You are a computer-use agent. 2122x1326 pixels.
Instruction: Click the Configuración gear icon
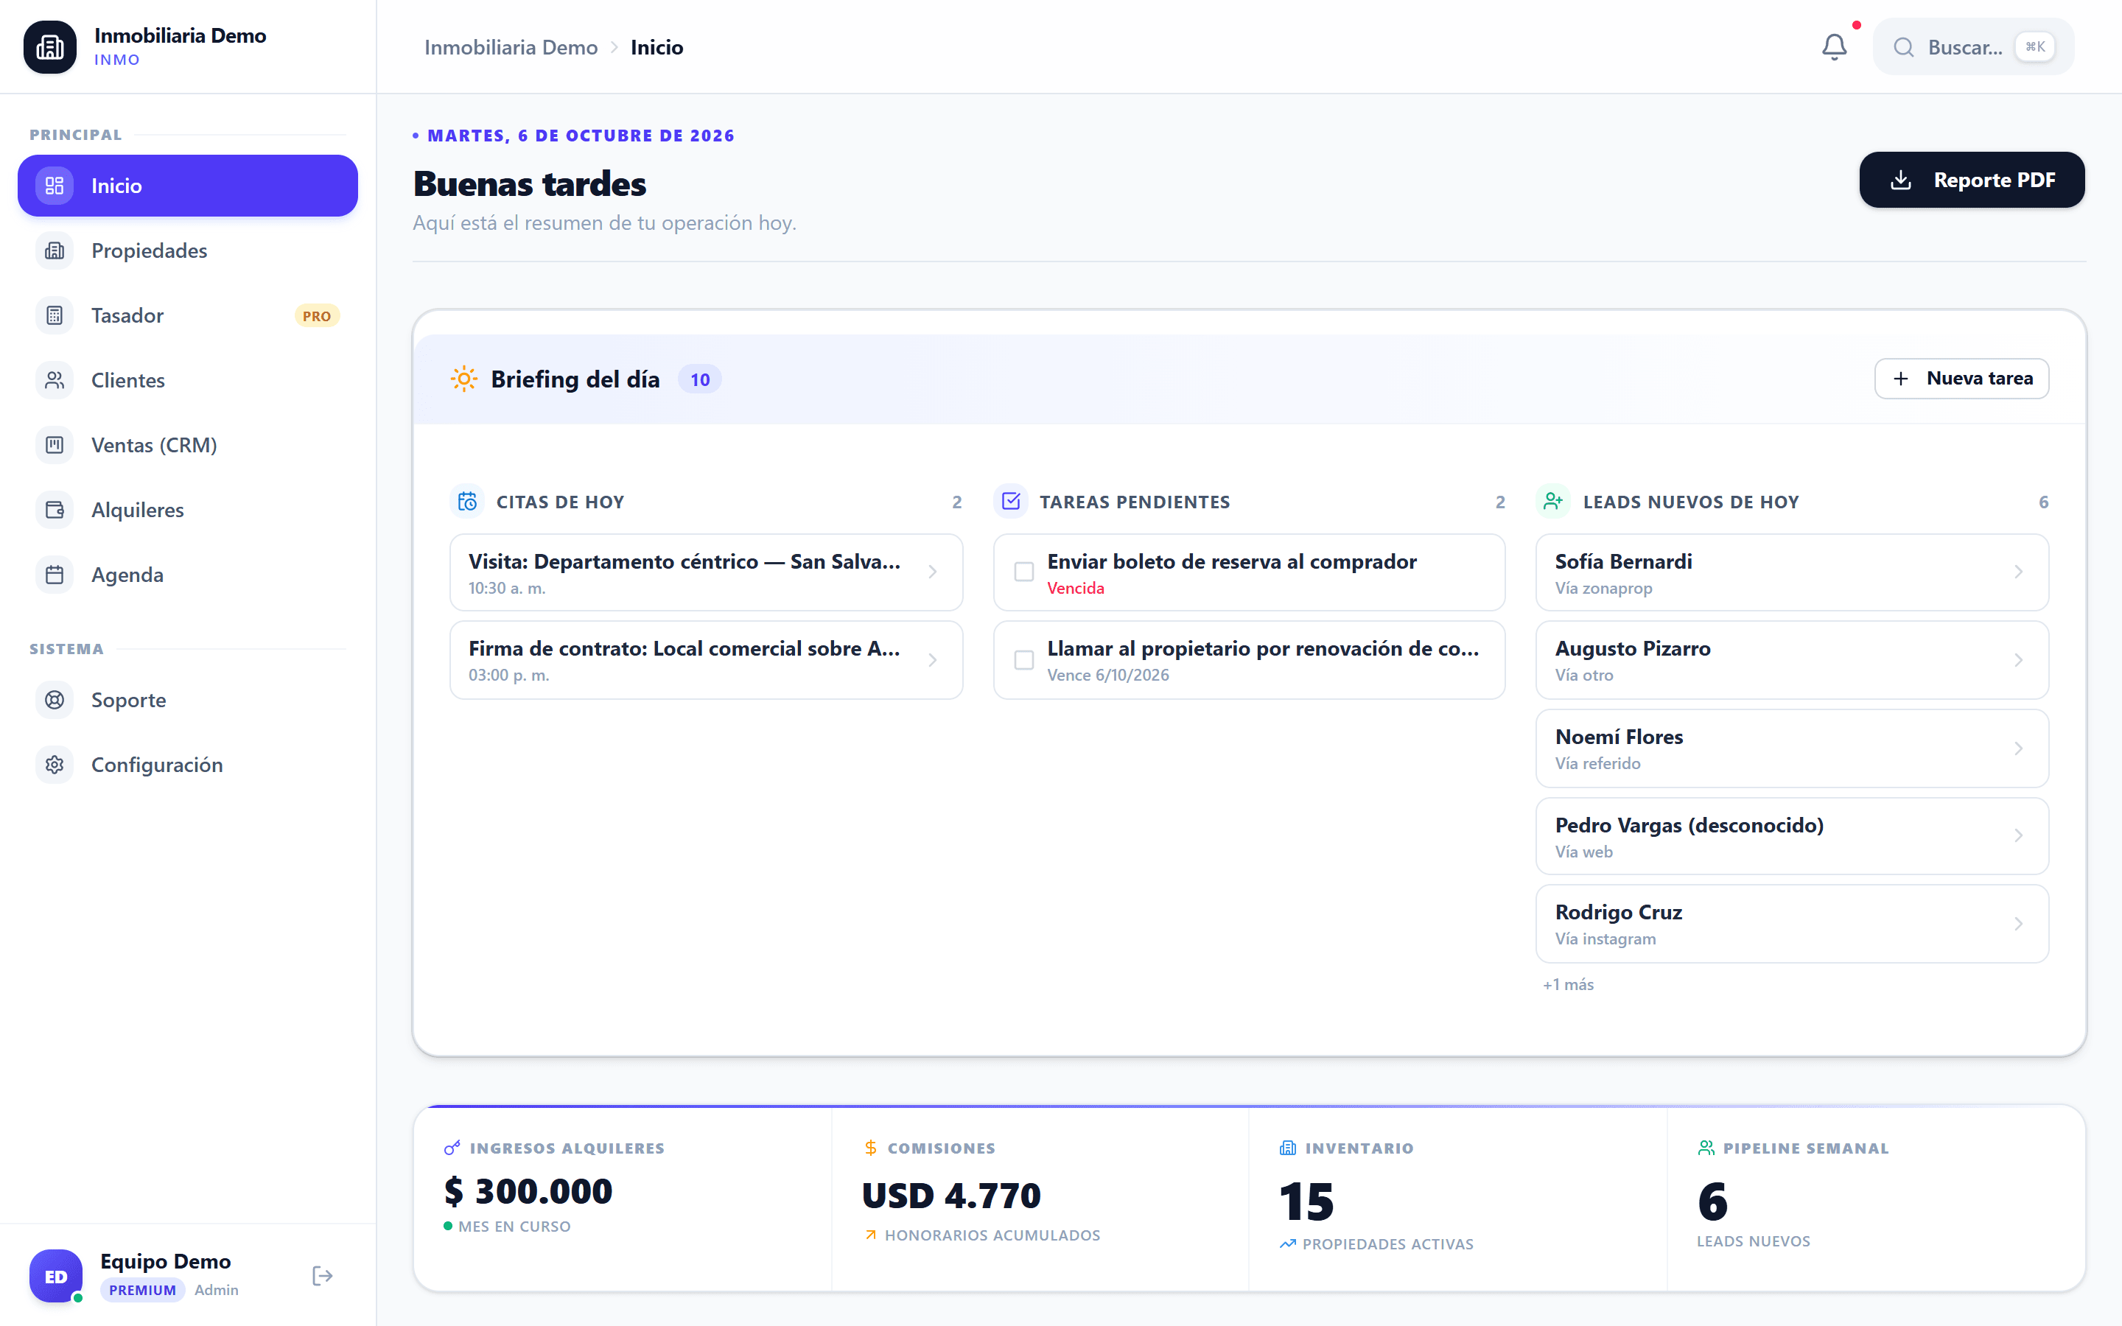click(55, 765)
